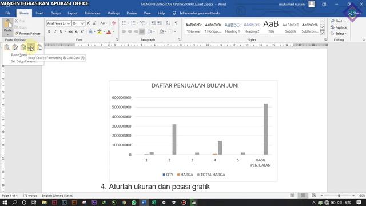Open the Font dialog launcher
This screenshot has height=206, width=366.
point(117,40)
